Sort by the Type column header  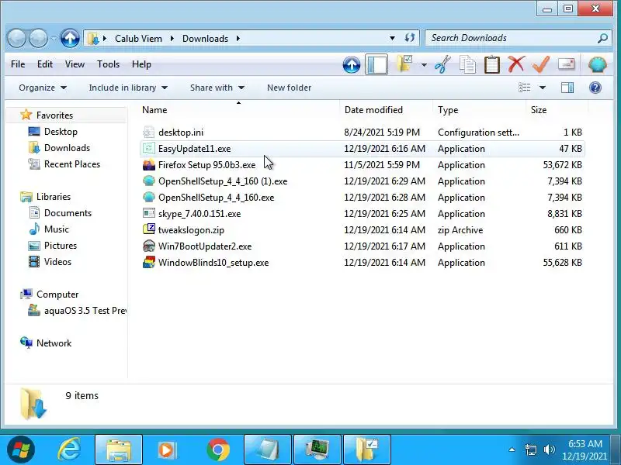(479, 110)
